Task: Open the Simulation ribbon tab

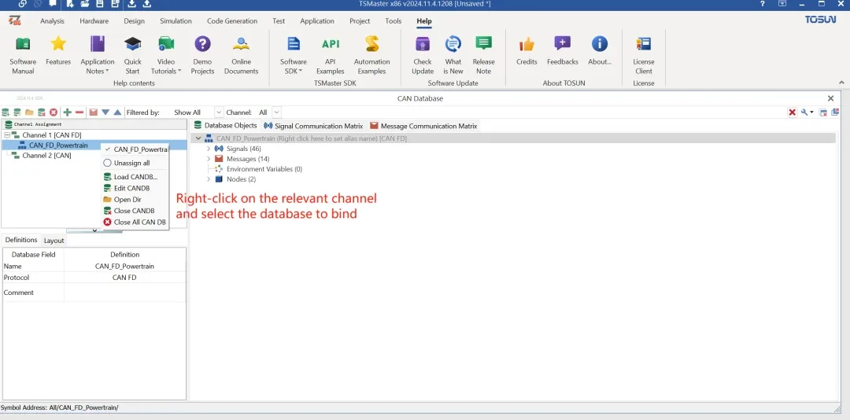Action: tap(176, 21)
